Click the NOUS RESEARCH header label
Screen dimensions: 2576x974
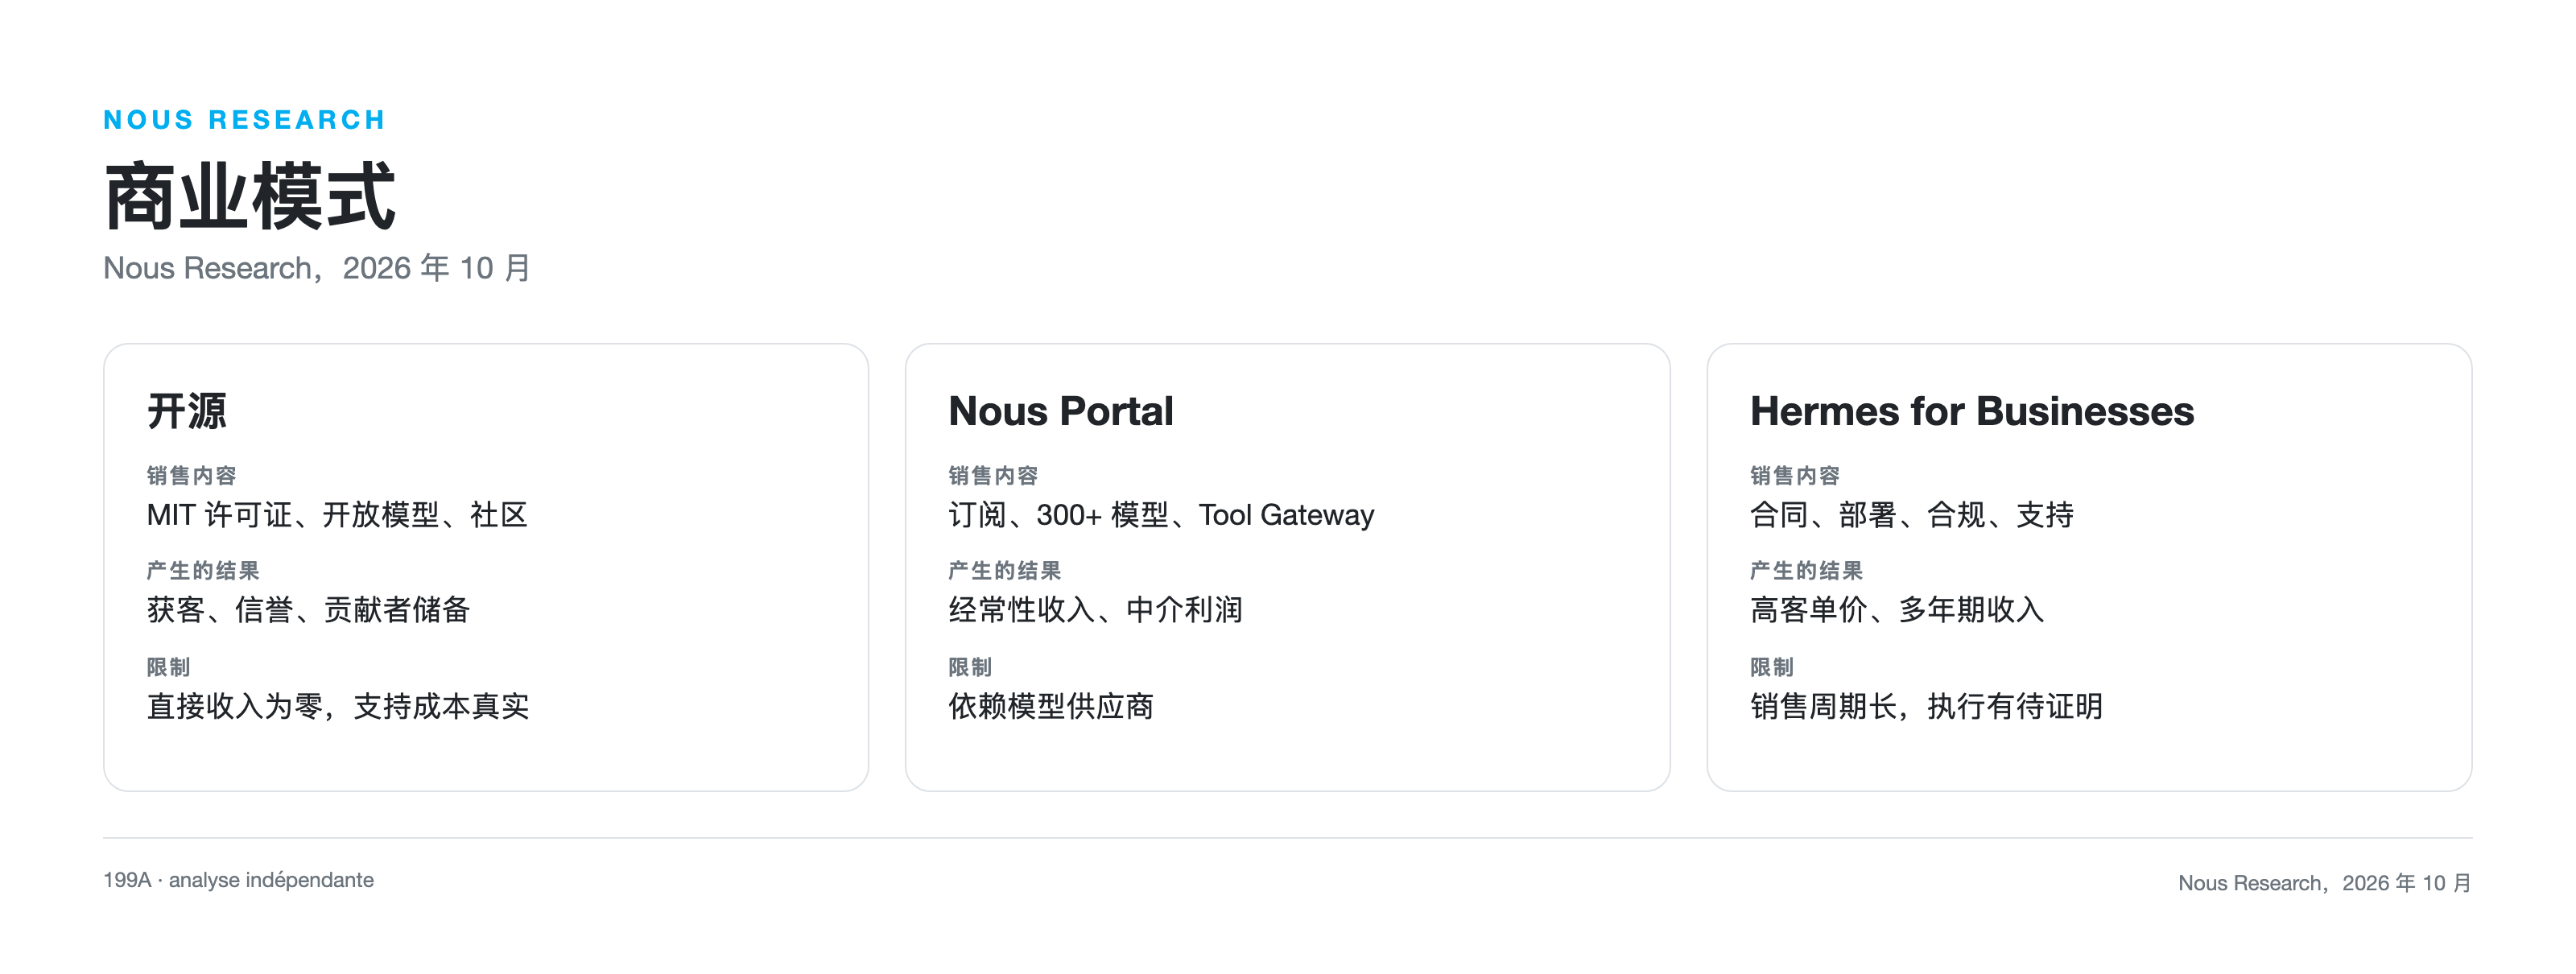[x=244, y=120]
